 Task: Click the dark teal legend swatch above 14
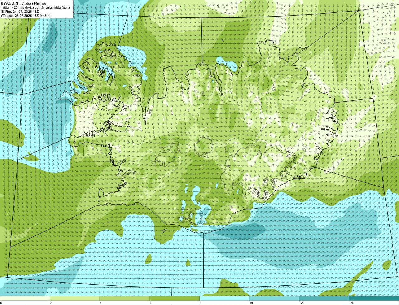[374, 298]
